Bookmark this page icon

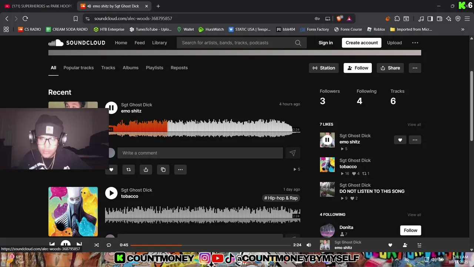pyautogui.click(x=76, y=19)
